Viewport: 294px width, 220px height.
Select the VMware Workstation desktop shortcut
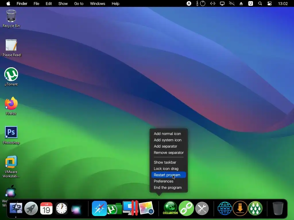click(11, 166)
